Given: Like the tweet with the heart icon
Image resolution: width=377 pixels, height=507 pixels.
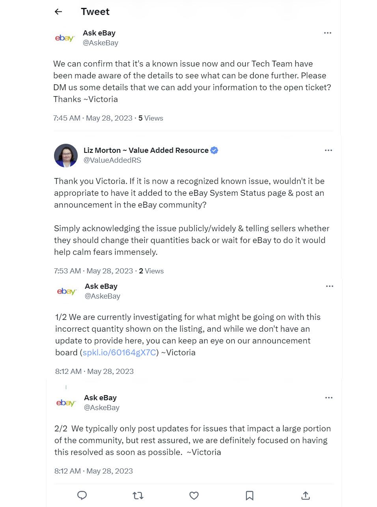Looking at the screenshot, I should tap(194, 496).
